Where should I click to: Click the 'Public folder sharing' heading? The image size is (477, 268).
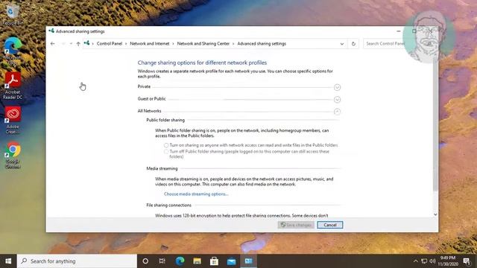165,120
